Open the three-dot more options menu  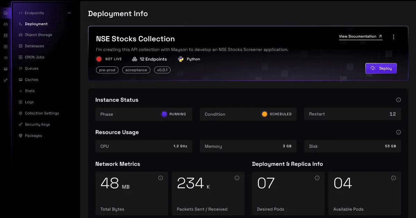393,37
